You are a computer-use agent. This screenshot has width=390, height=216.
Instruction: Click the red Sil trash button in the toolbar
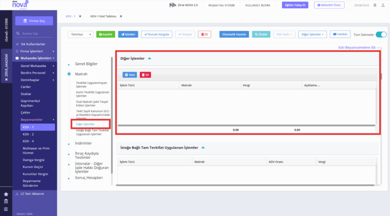(x=205, y=34)
